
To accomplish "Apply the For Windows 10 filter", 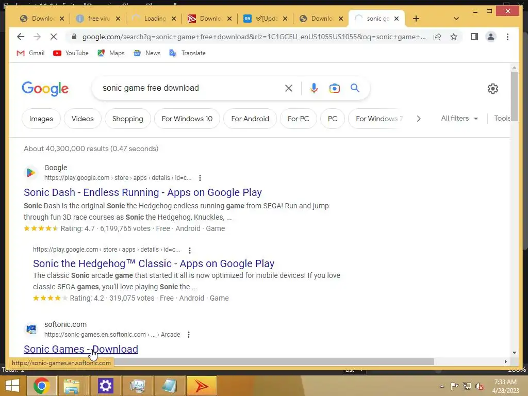I will coord(187,119).
